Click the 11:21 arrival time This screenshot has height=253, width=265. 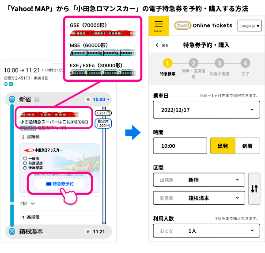coord(99,231)
